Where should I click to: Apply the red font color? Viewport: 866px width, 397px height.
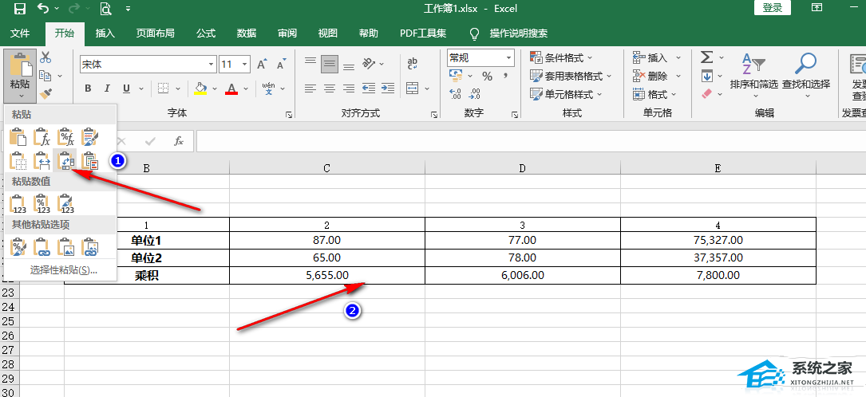pos(231,88)
